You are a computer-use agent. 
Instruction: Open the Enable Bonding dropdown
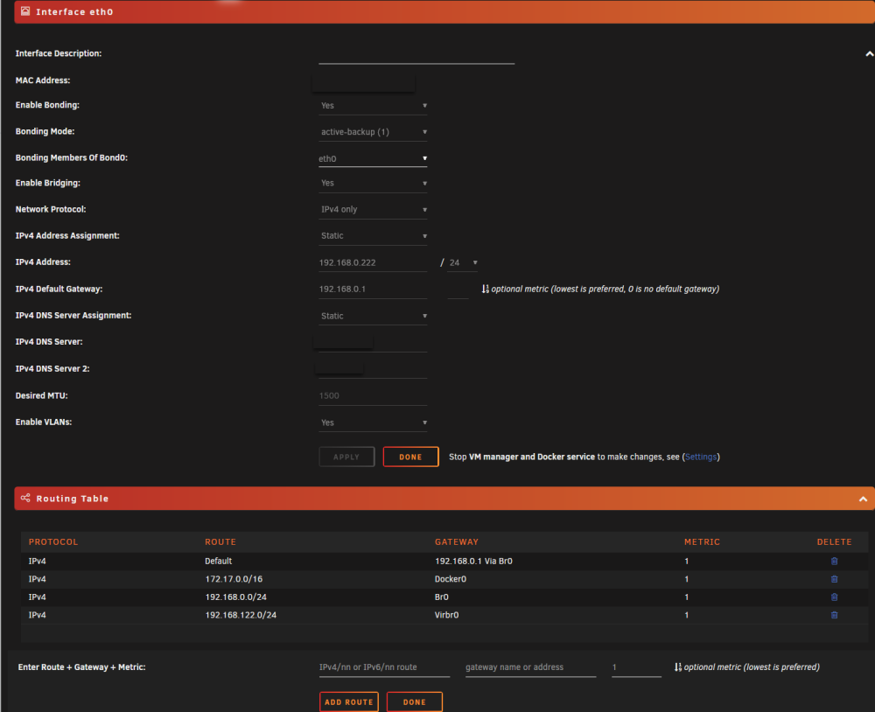click(373, 106)
